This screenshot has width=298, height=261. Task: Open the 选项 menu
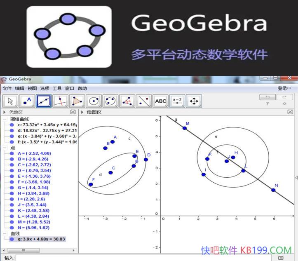coord(45,88)
